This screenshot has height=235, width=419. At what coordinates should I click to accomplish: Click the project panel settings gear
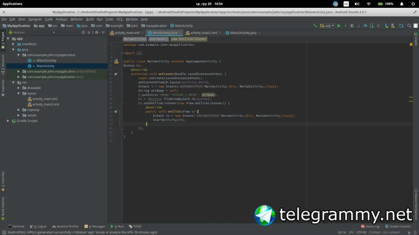[x=97, y=32]
